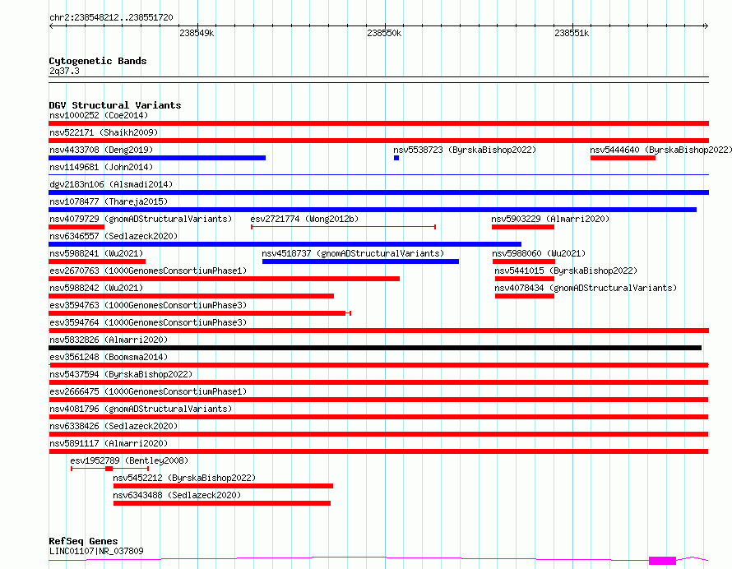Screen dimensions: 732x569
Task: Select the nsv522171 (Shaikh2009) variant label
Action: click(x=104, y=132)
